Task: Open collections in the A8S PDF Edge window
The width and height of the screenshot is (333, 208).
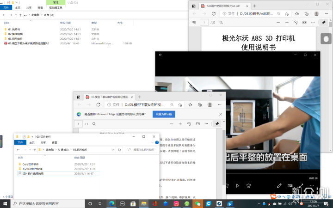Action: point(307,14)
